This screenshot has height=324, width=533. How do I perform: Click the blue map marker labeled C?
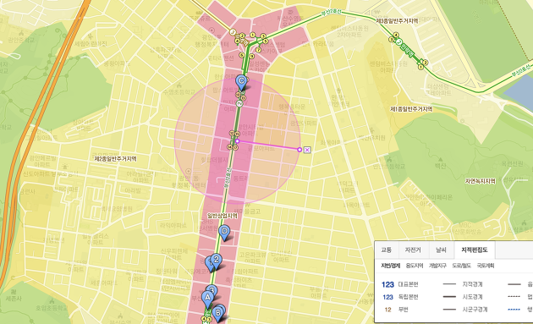tap(241, 83)
